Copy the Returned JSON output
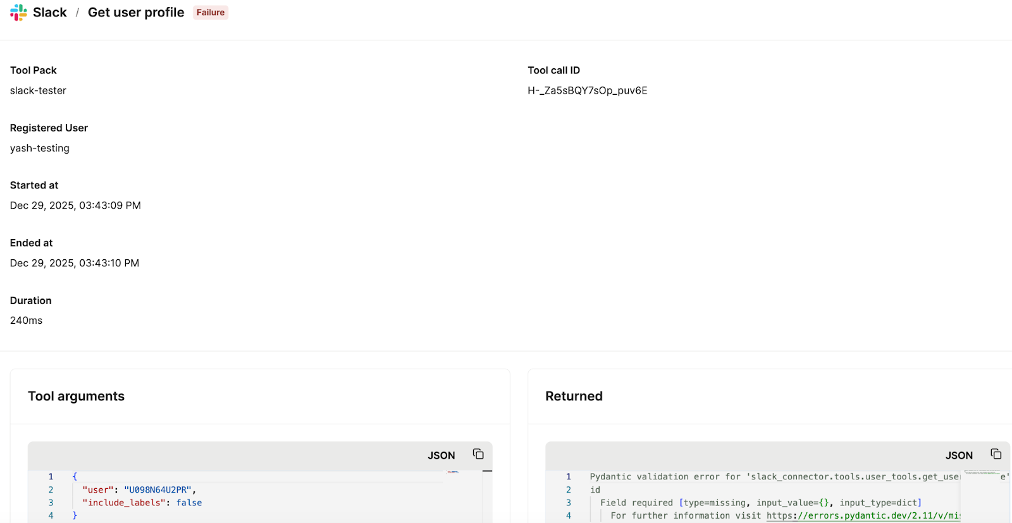Viewport: 1012px width, 523px height. coord(996,454)
